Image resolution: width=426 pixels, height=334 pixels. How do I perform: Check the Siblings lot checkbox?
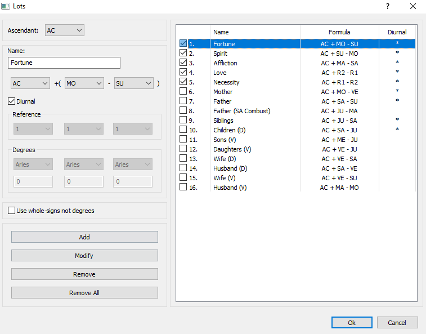point(183,121)
